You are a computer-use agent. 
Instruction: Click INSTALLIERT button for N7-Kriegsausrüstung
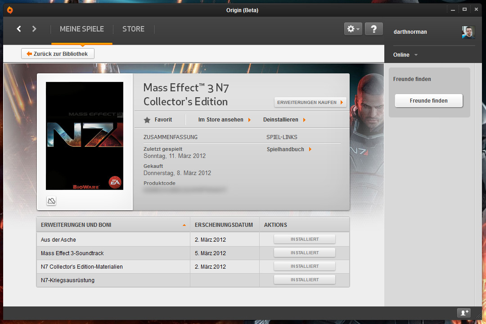click(304, 279)
